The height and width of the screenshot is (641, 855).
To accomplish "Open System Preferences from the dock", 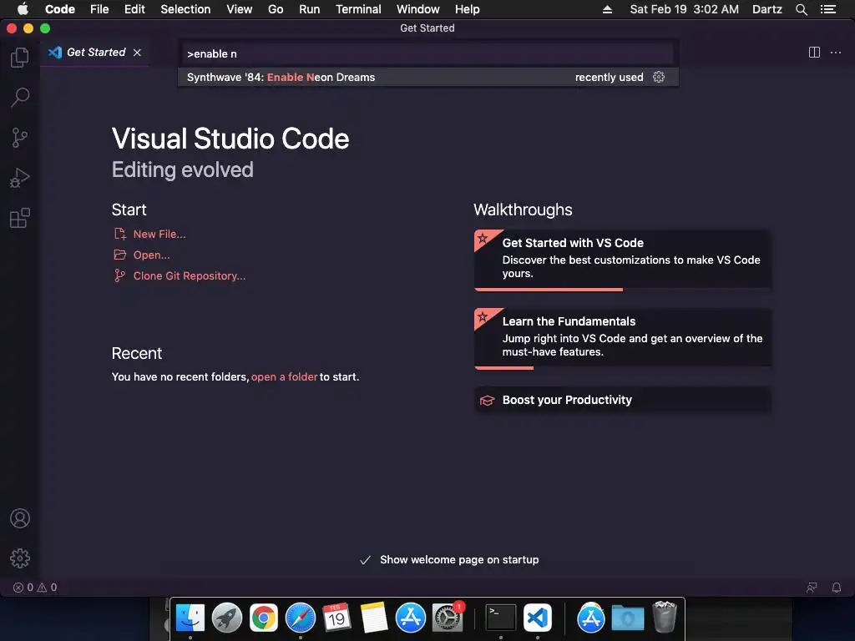I will pyautogui.click(x=448, y=618).
